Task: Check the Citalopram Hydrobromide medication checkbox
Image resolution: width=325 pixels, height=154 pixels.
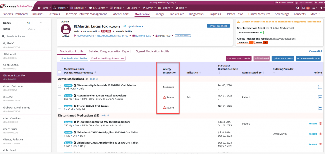Action: tap(59, 87)
